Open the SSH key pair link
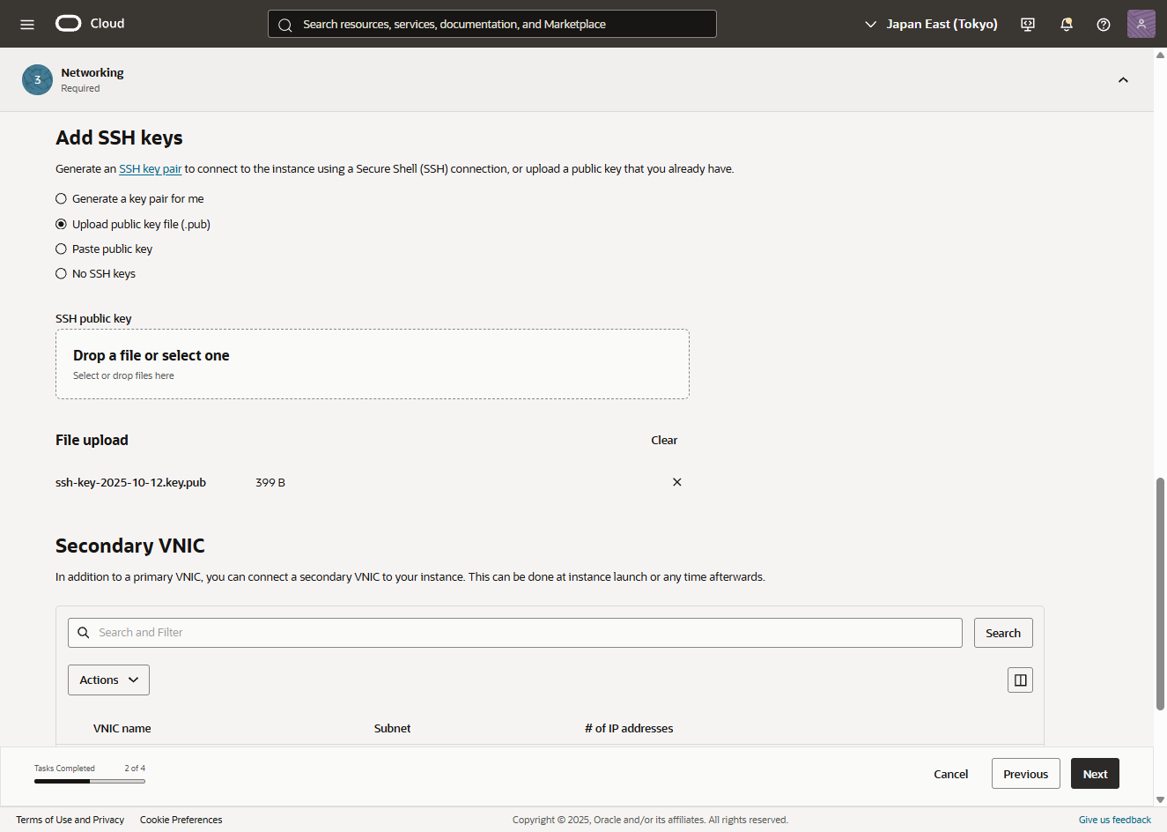The image size is (1167, 832). point(150,169)
